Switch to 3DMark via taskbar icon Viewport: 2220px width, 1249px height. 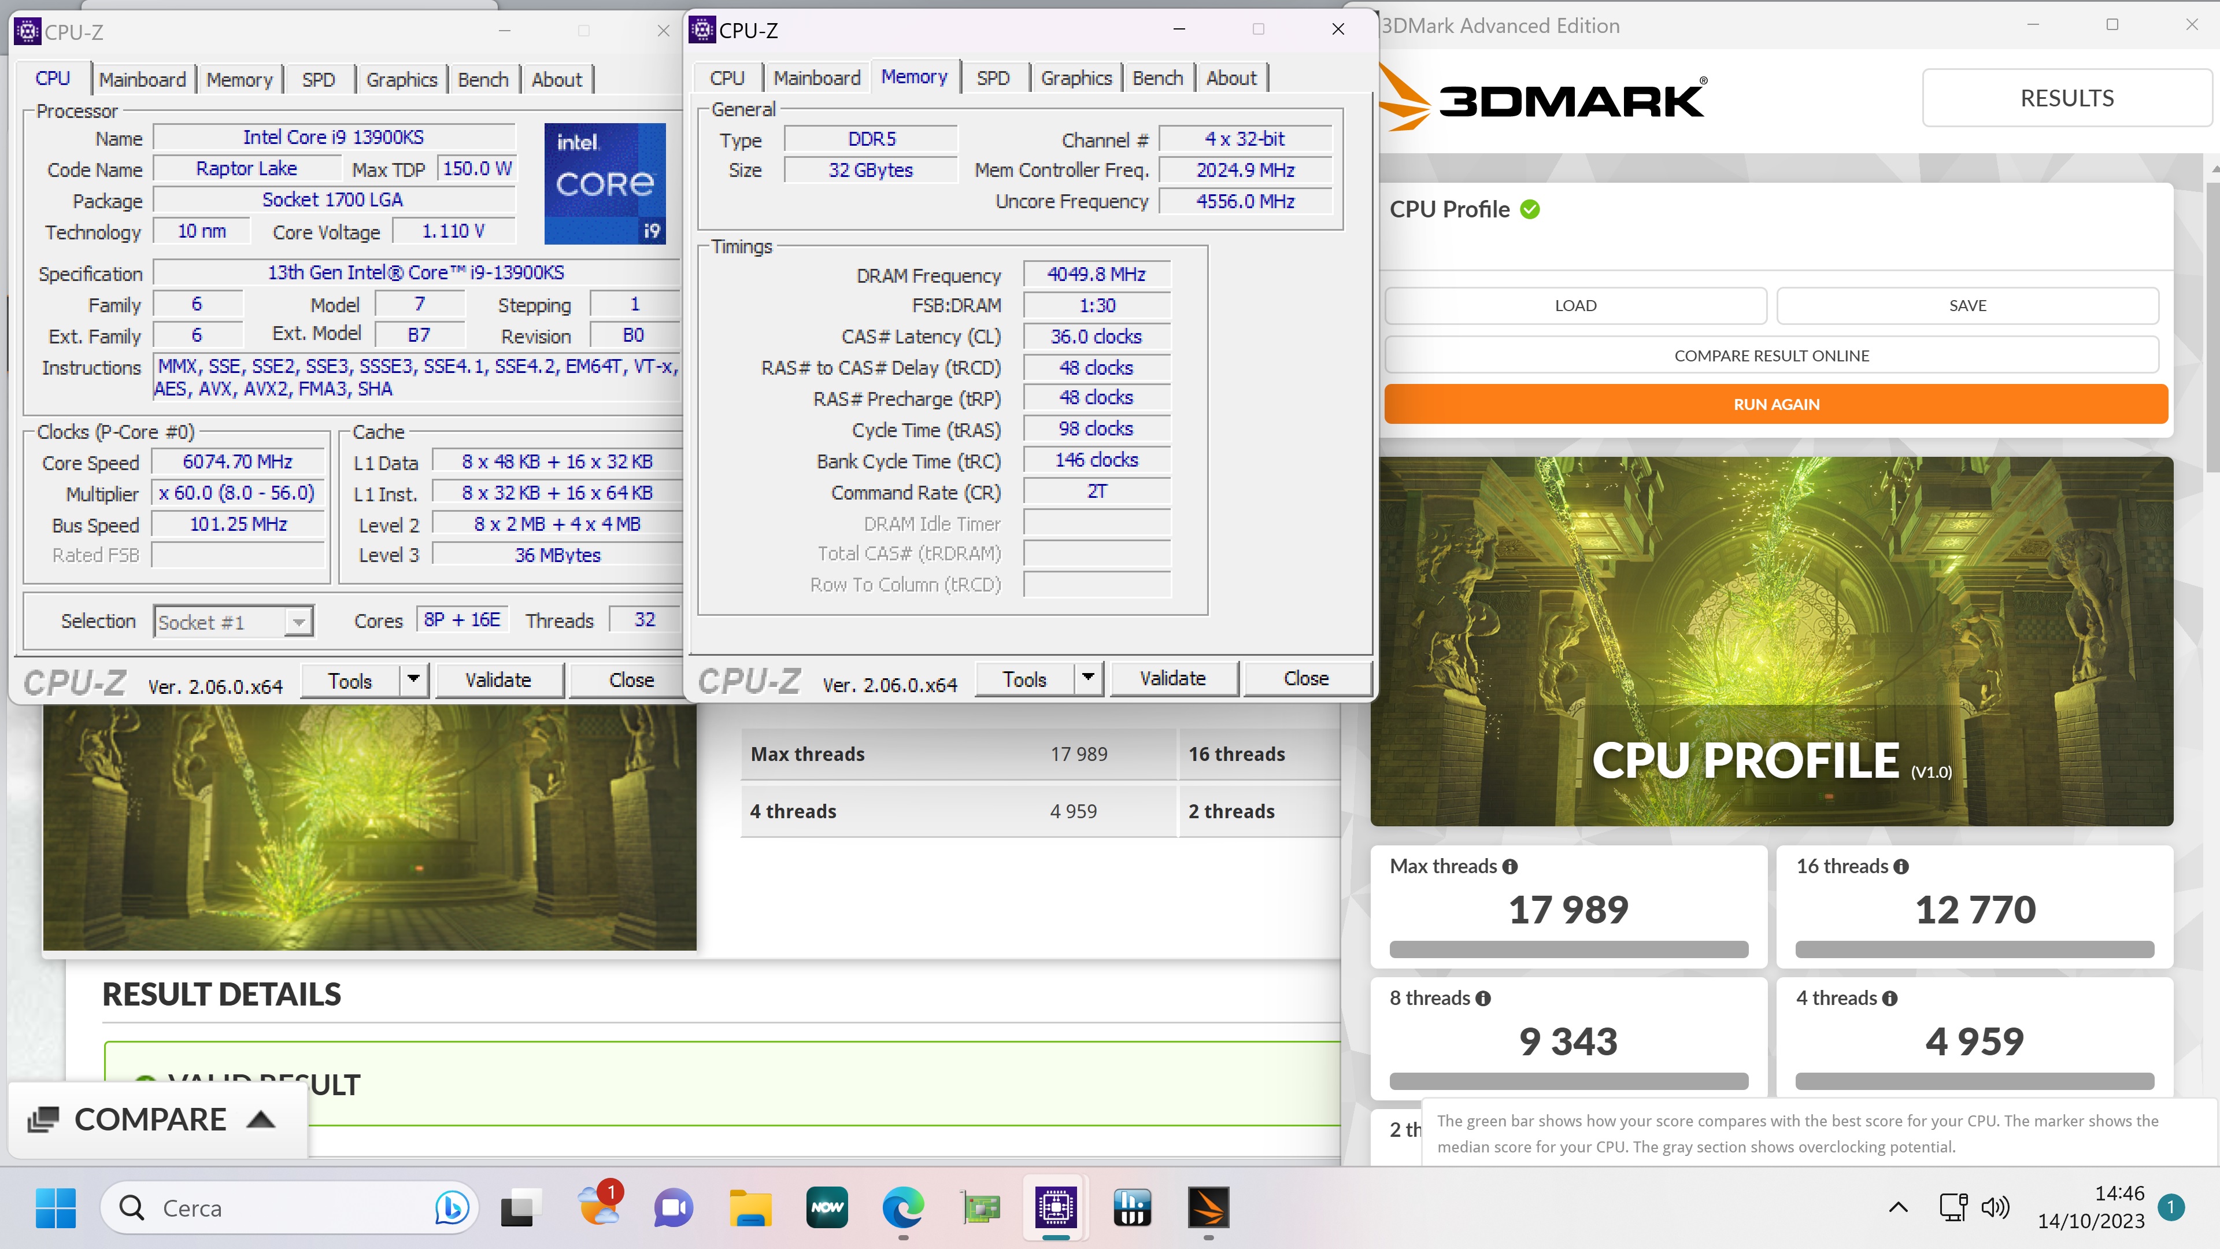coord(1208,1207)
